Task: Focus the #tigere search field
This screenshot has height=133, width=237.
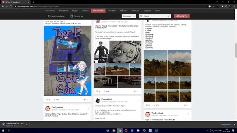Action: (x=155, y=16)
